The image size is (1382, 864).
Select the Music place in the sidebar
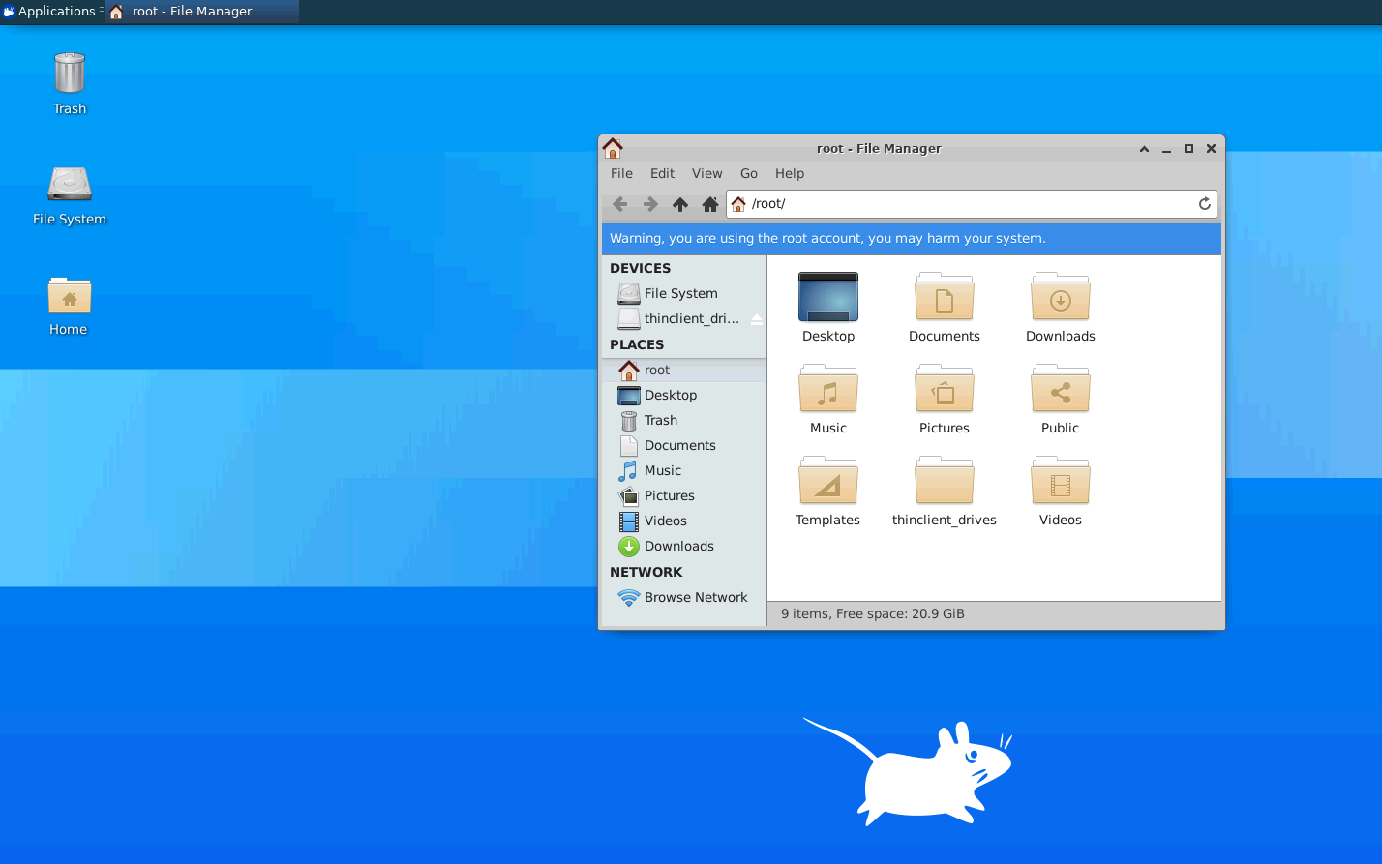coord(661,470)
